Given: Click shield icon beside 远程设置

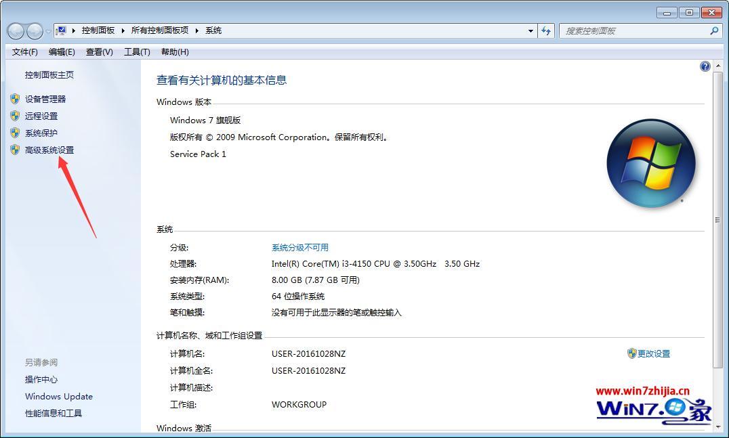Looking at the screenshot, I should coord(15,116).
